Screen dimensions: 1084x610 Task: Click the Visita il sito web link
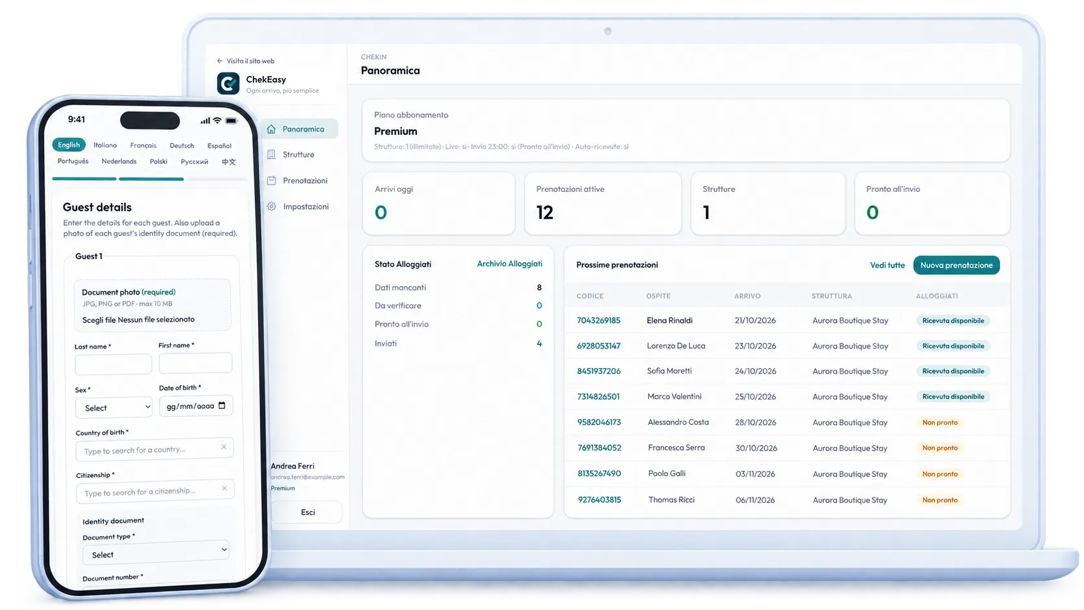coord(250,61)
